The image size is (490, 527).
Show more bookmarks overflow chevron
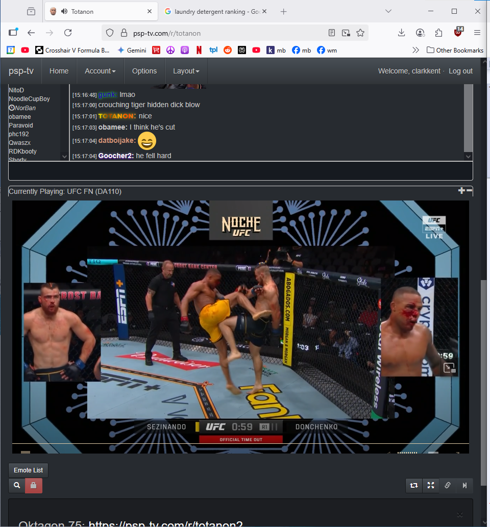click(x=415, y=50)
